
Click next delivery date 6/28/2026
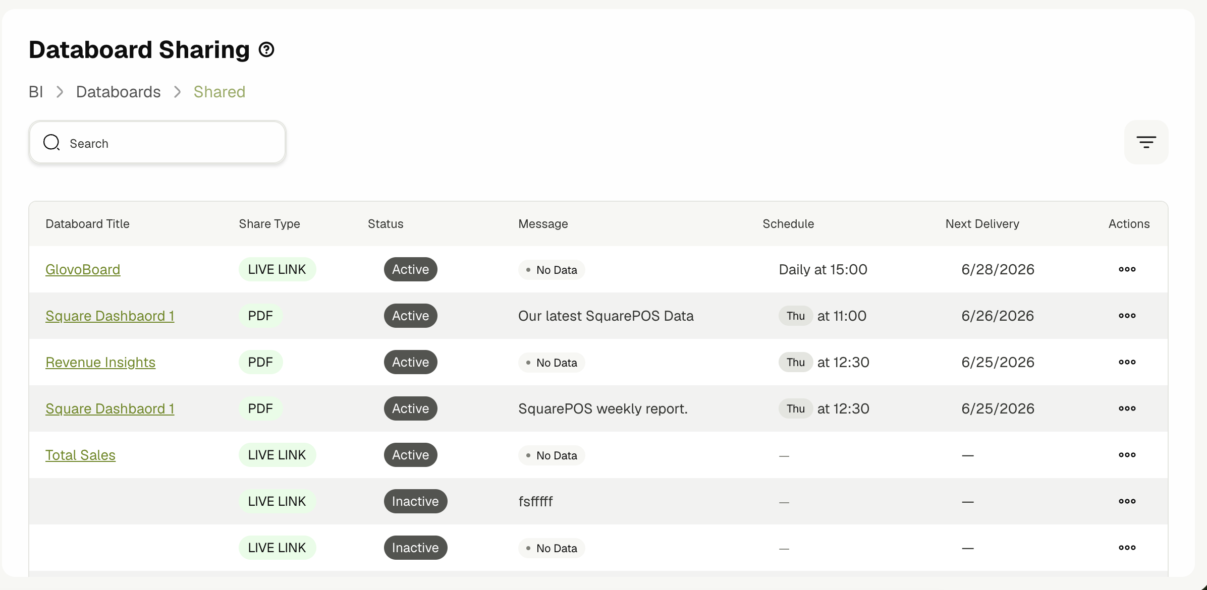click(998, 269)
